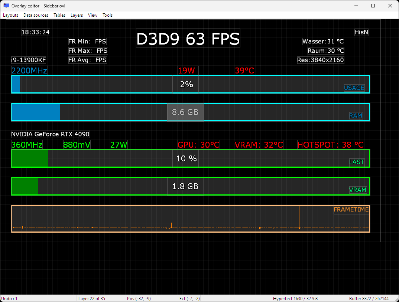Select the Raum:30 °C layer

tap(326, 51)
